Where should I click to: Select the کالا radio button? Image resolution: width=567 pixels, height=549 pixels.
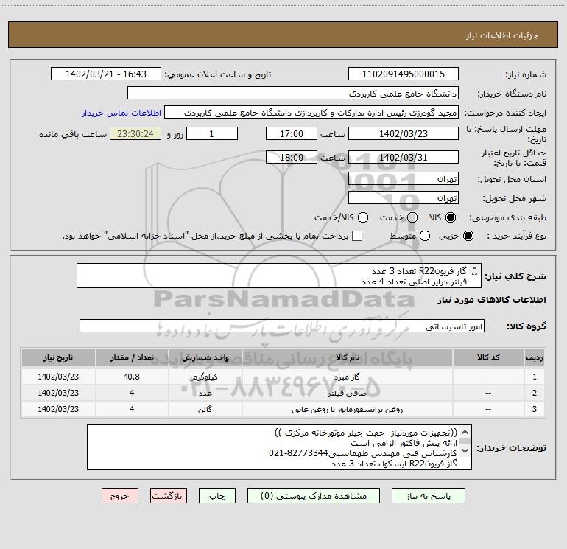point(451,217)
